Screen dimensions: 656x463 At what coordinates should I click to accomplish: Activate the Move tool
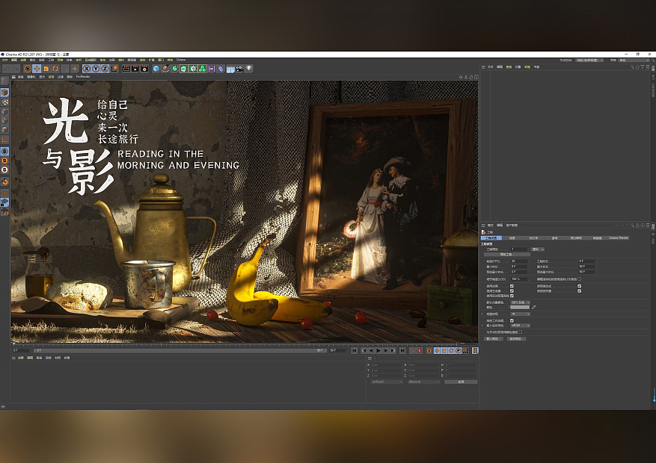(36, 67)
